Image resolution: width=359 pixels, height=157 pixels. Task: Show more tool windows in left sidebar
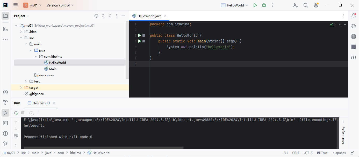[5, 39]
